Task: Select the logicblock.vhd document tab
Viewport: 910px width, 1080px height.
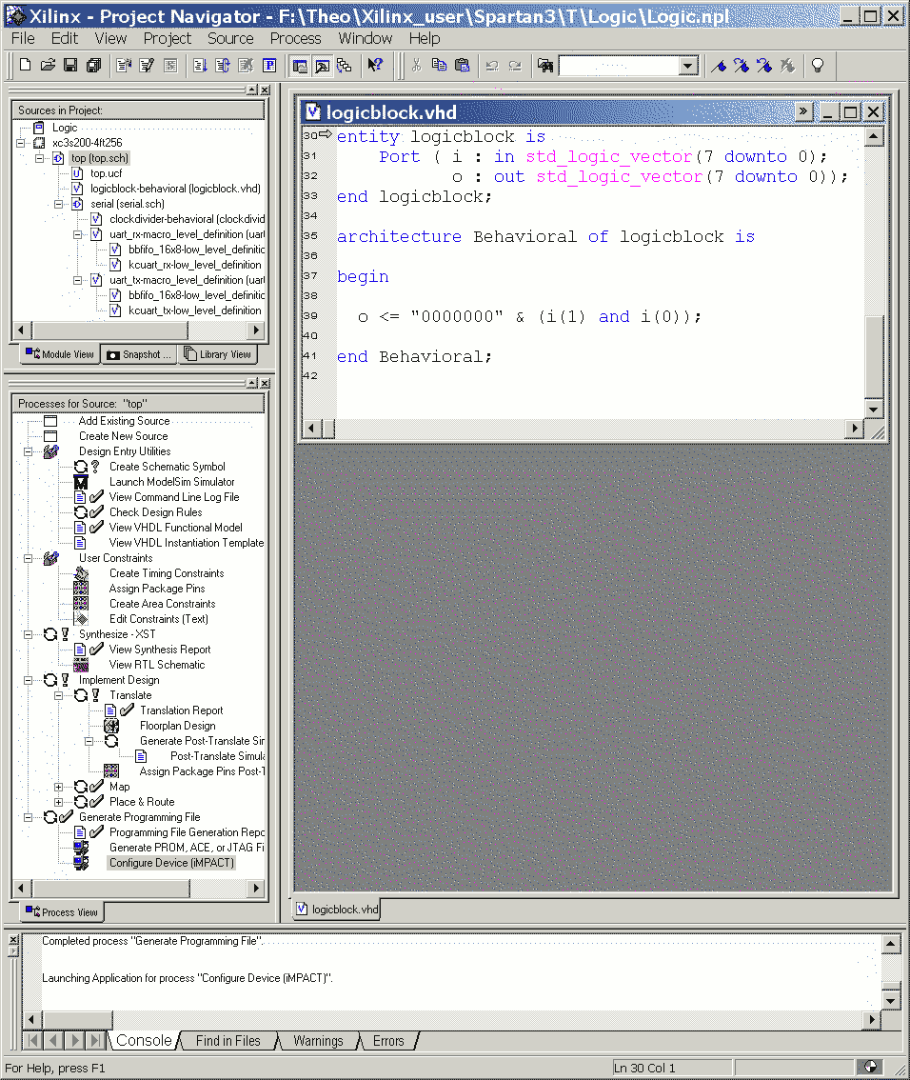Action: coord(338,910)
